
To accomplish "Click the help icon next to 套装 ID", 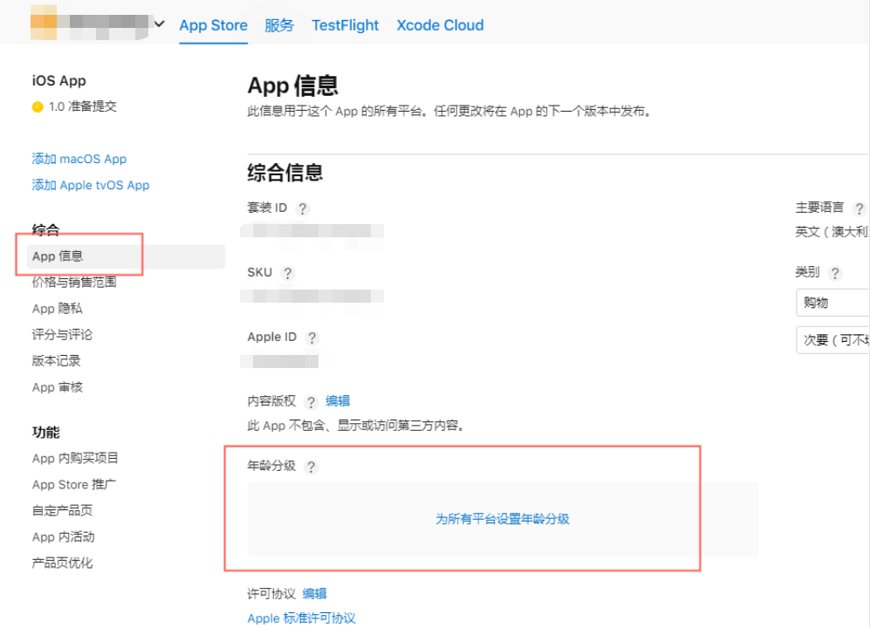I will tap(303, 208).
